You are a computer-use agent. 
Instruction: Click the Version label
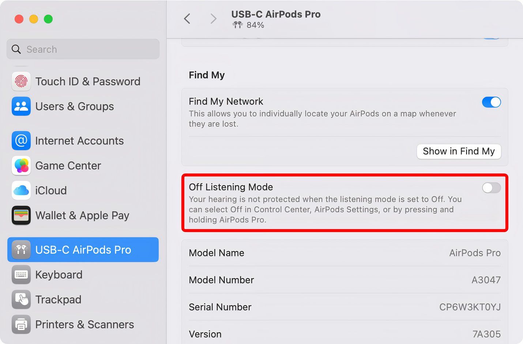tap(205, 334)
